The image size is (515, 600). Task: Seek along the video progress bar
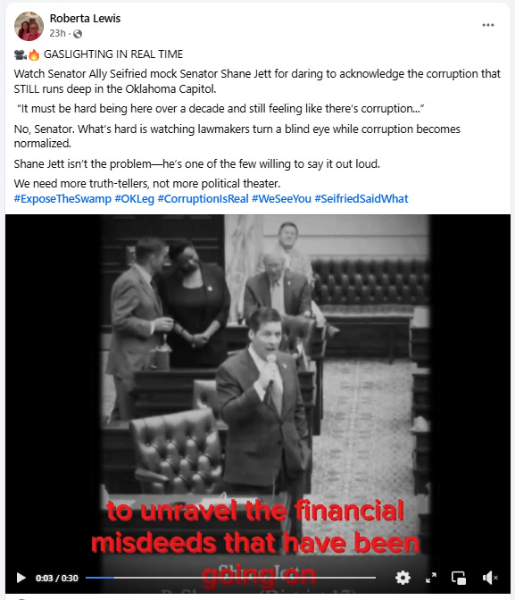(230, 578)
